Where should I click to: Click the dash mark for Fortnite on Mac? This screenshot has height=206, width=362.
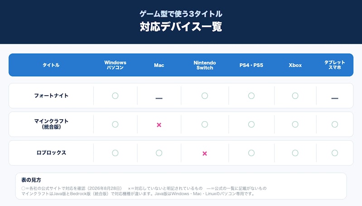click(x=159, y=98)
